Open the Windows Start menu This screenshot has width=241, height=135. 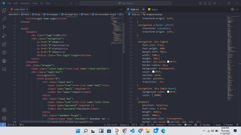(78, 131)
